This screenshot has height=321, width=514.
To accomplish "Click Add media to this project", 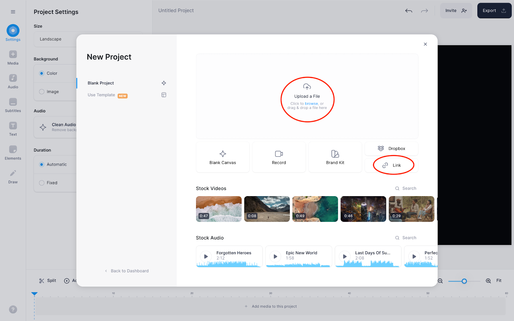I will pyautogui.click(x=270, y=307).
